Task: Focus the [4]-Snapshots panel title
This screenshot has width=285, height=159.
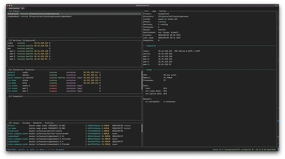Action: pyautogui.click(x=16, y=96)
